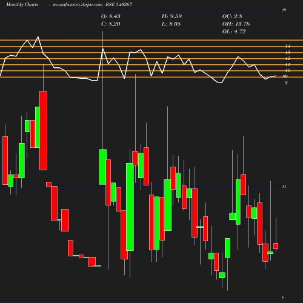Click the price axis label 6

click(x=283, y=297)
